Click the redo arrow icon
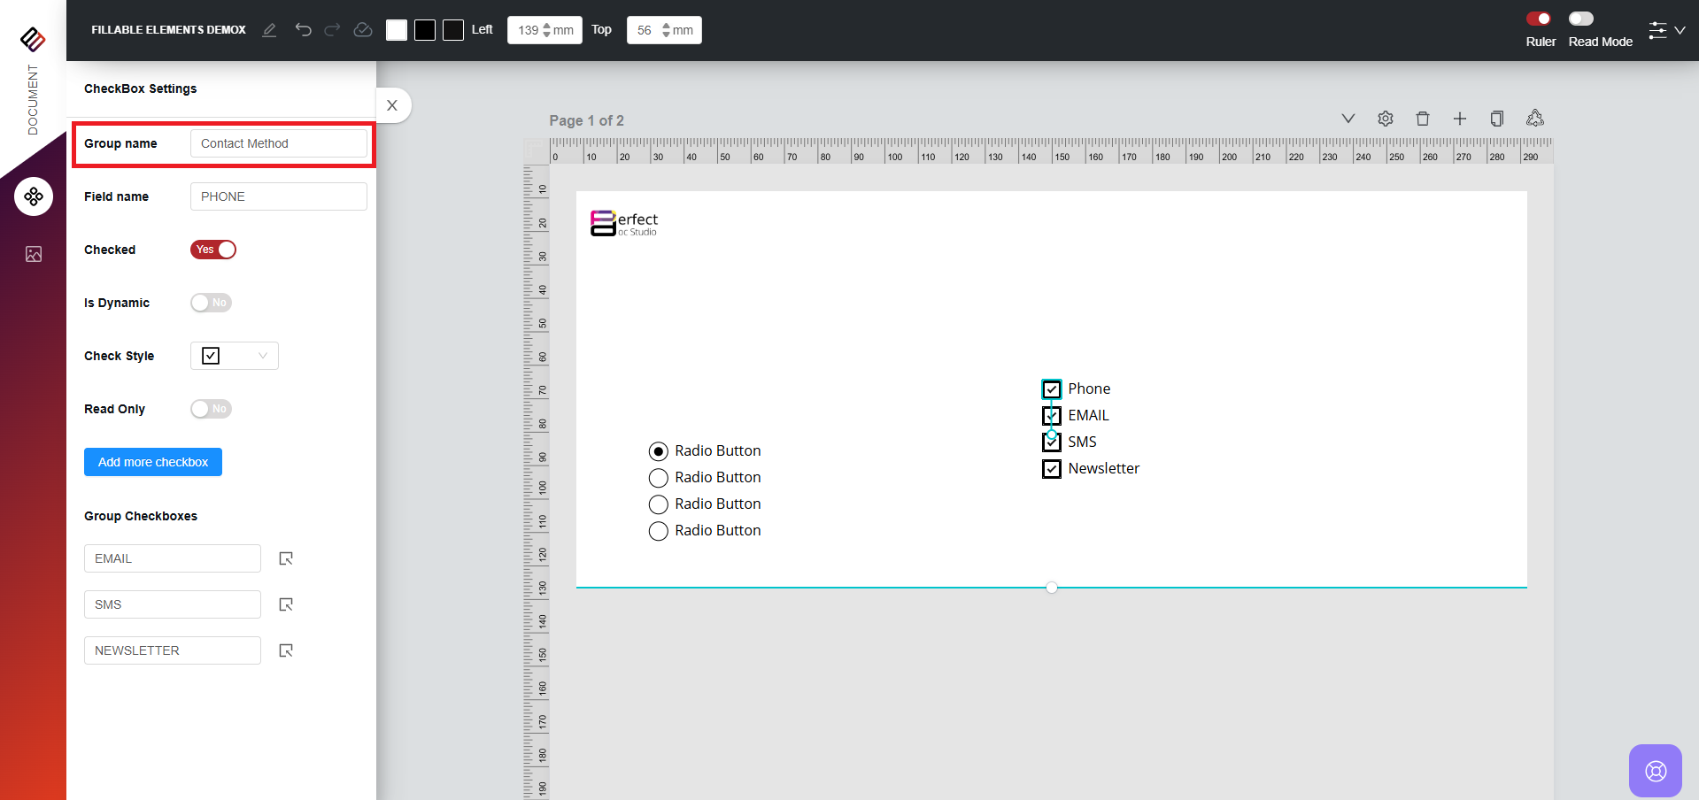1699x800 pixels. click(332, 30)
